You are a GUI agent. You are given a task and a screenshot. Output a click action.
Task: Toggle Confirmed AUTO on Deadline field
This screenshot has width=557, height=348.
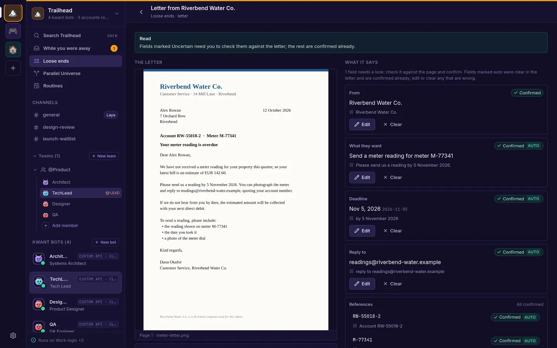point(519,199)
